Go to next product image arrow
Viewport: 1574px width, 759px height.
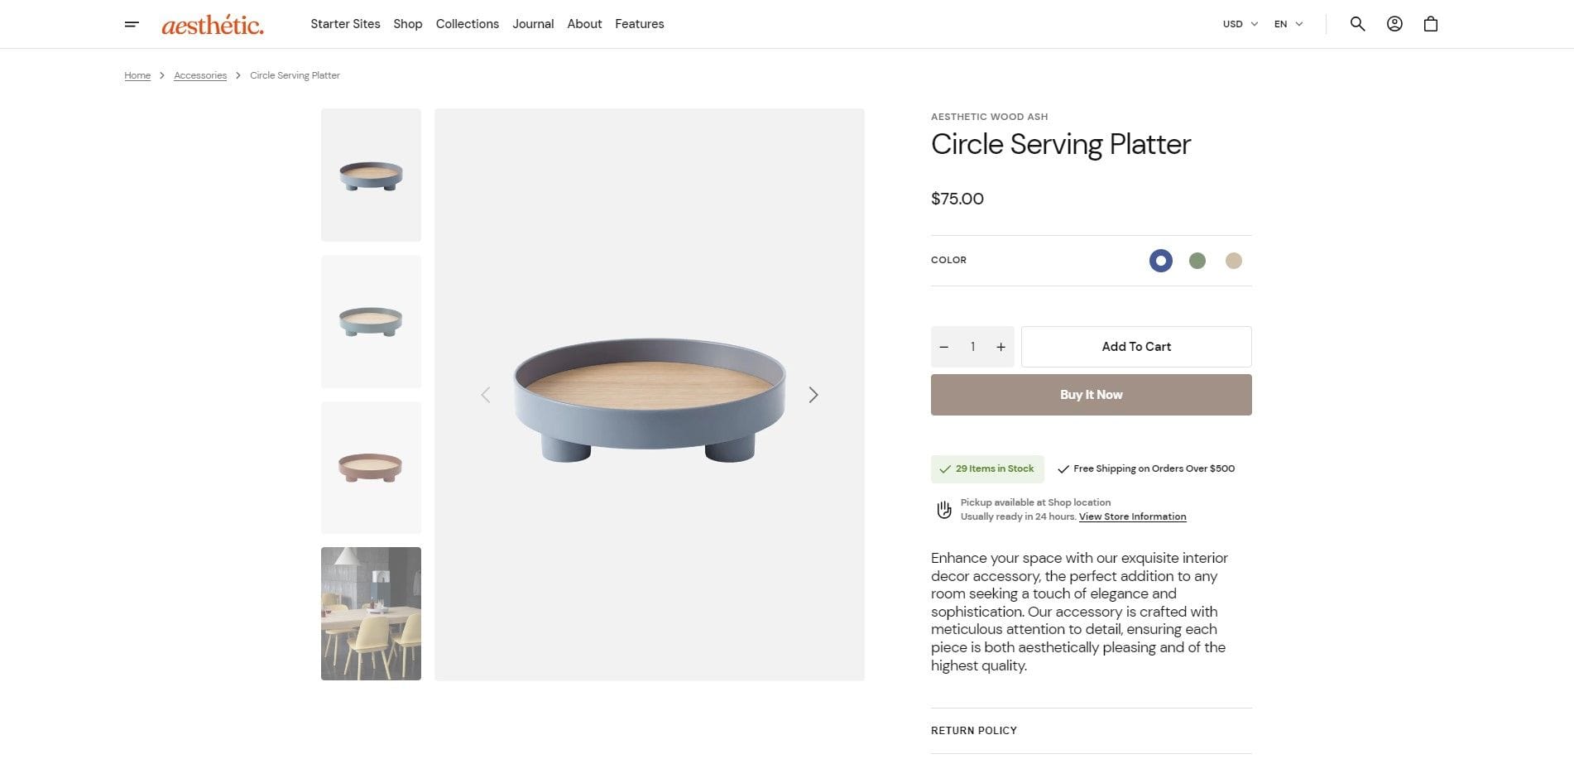pos(813,395)
